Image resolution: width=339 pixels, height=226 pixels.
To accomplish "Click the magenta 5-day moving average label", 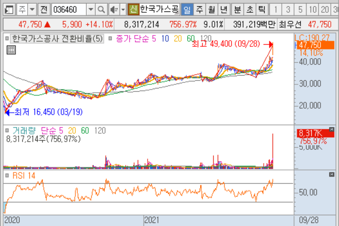I will pos(154,39).
